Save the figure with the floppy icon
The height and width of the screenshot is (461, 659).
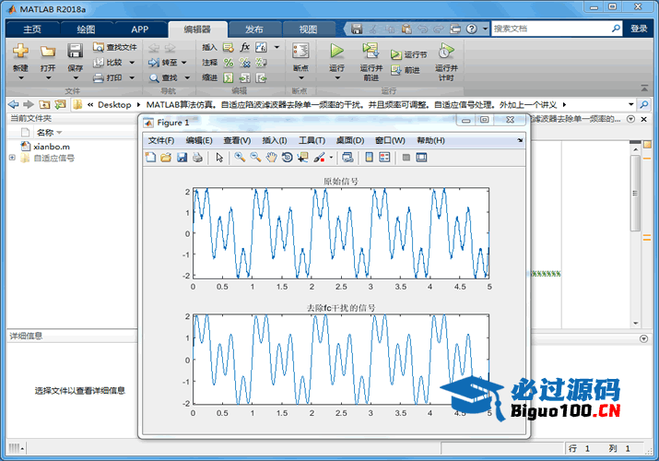click(182, 158)
